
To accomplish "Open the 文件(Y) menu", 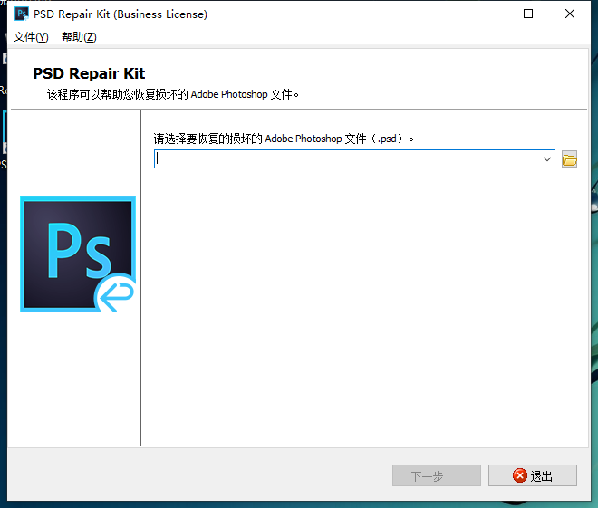I will (x=31, y=37).
